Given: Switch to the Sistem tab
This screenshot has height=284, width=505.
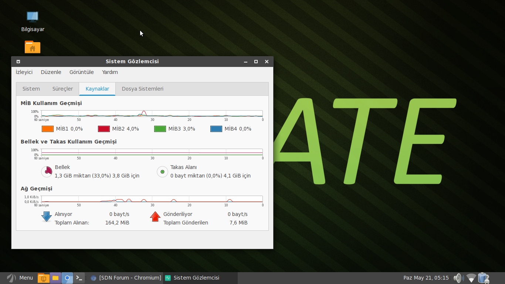Looking at the screenshot, I should coord(31,89).
